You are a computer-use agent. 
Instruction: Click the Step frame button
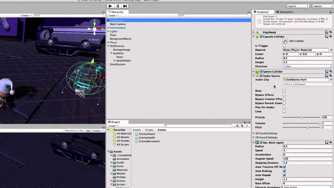tap(125, 6)
